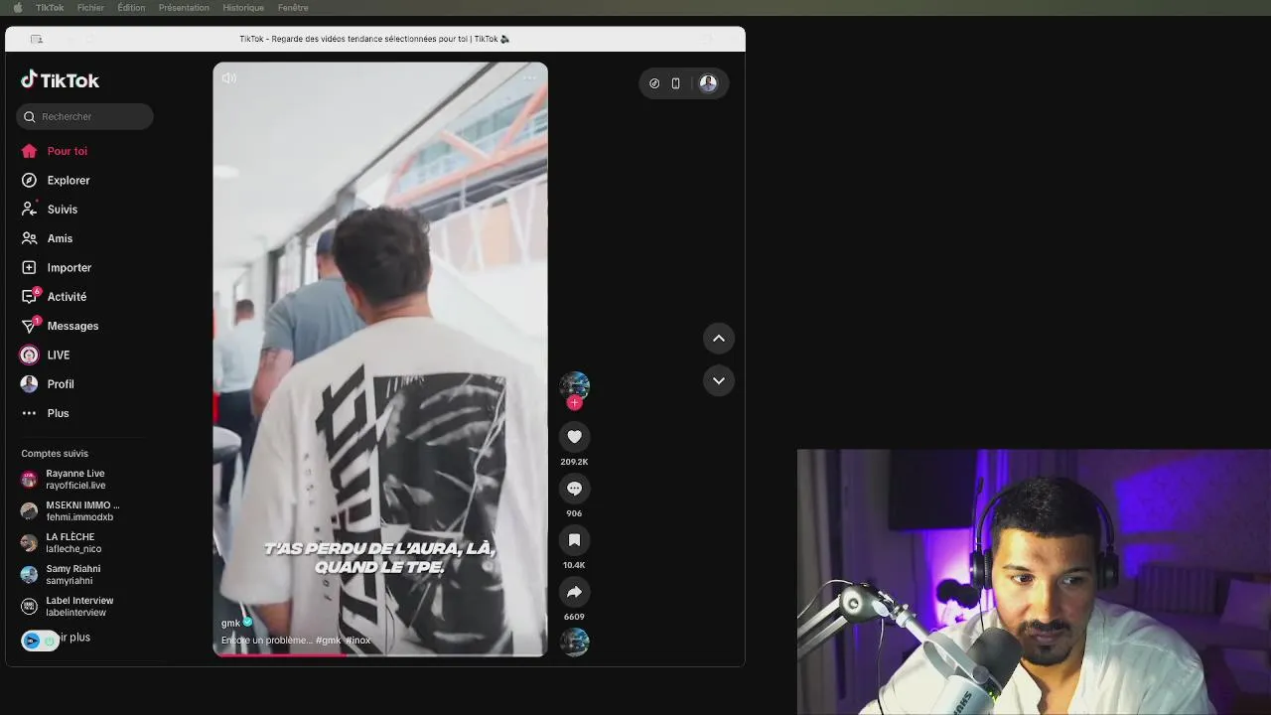Screen dimensions: 1271x715
Task: Open the Explorer page in sidebar
Action: coord(56,180)
